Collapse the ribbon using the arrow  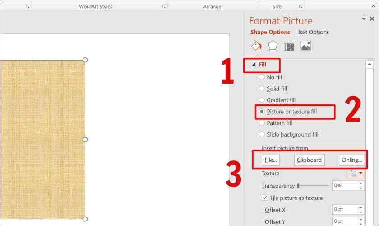pos(373,6)
